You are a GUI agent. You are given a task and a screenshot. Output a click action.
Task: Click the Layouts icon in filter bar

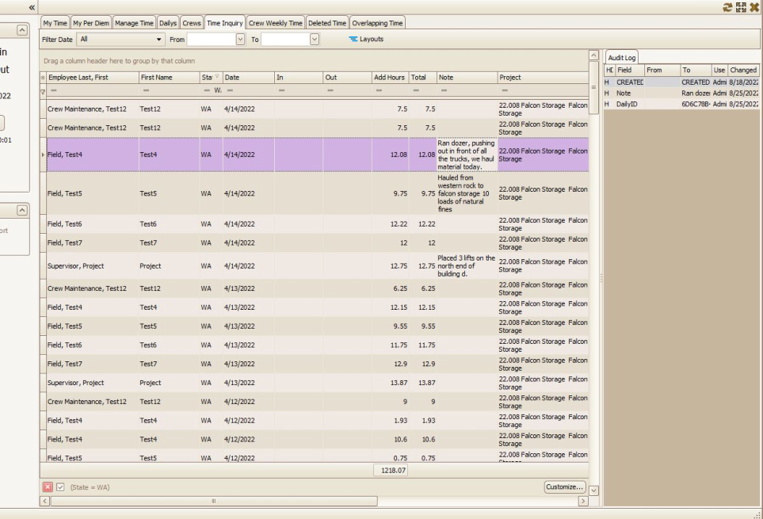[353, 39]
